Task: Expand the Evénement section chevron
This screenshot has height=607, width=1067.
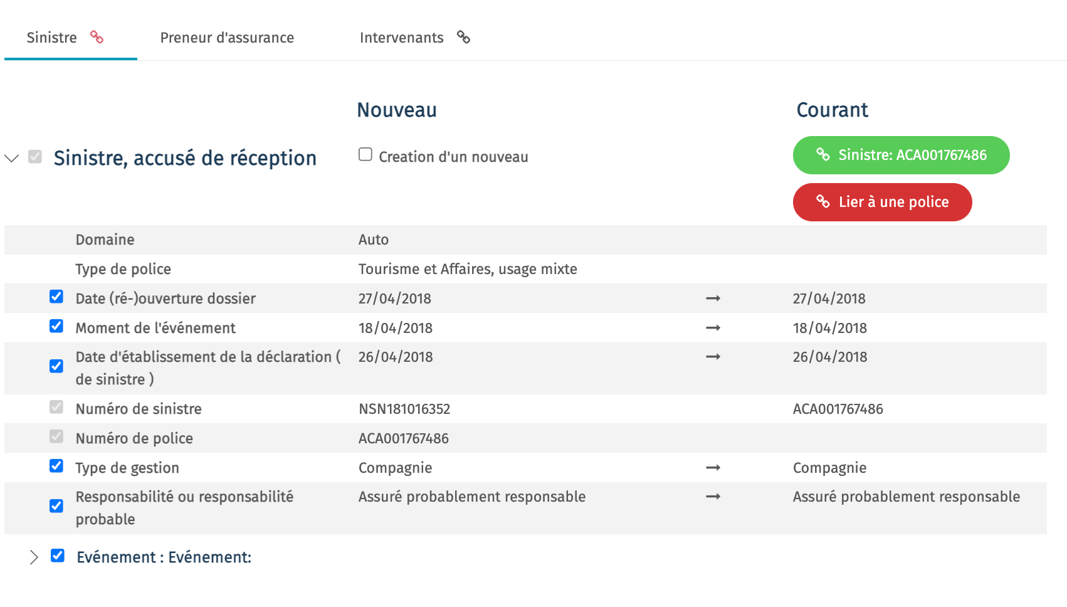Action: point(34,557)
